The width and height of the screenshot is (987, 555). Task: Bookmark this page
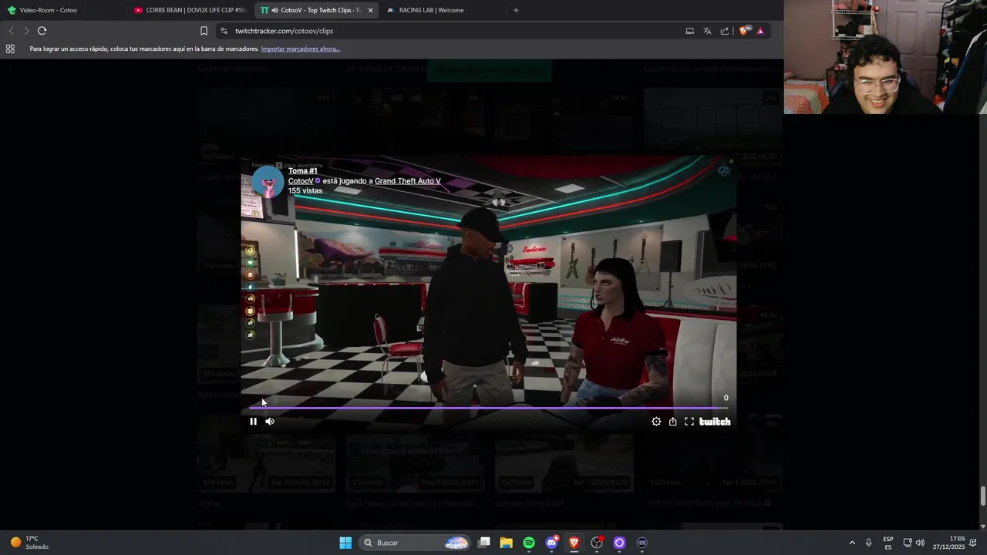coord(204,31)
